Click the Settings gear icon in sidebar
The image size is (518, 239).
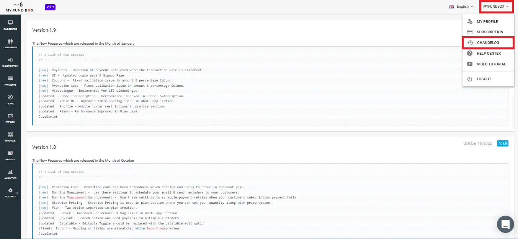pos(10,190)
